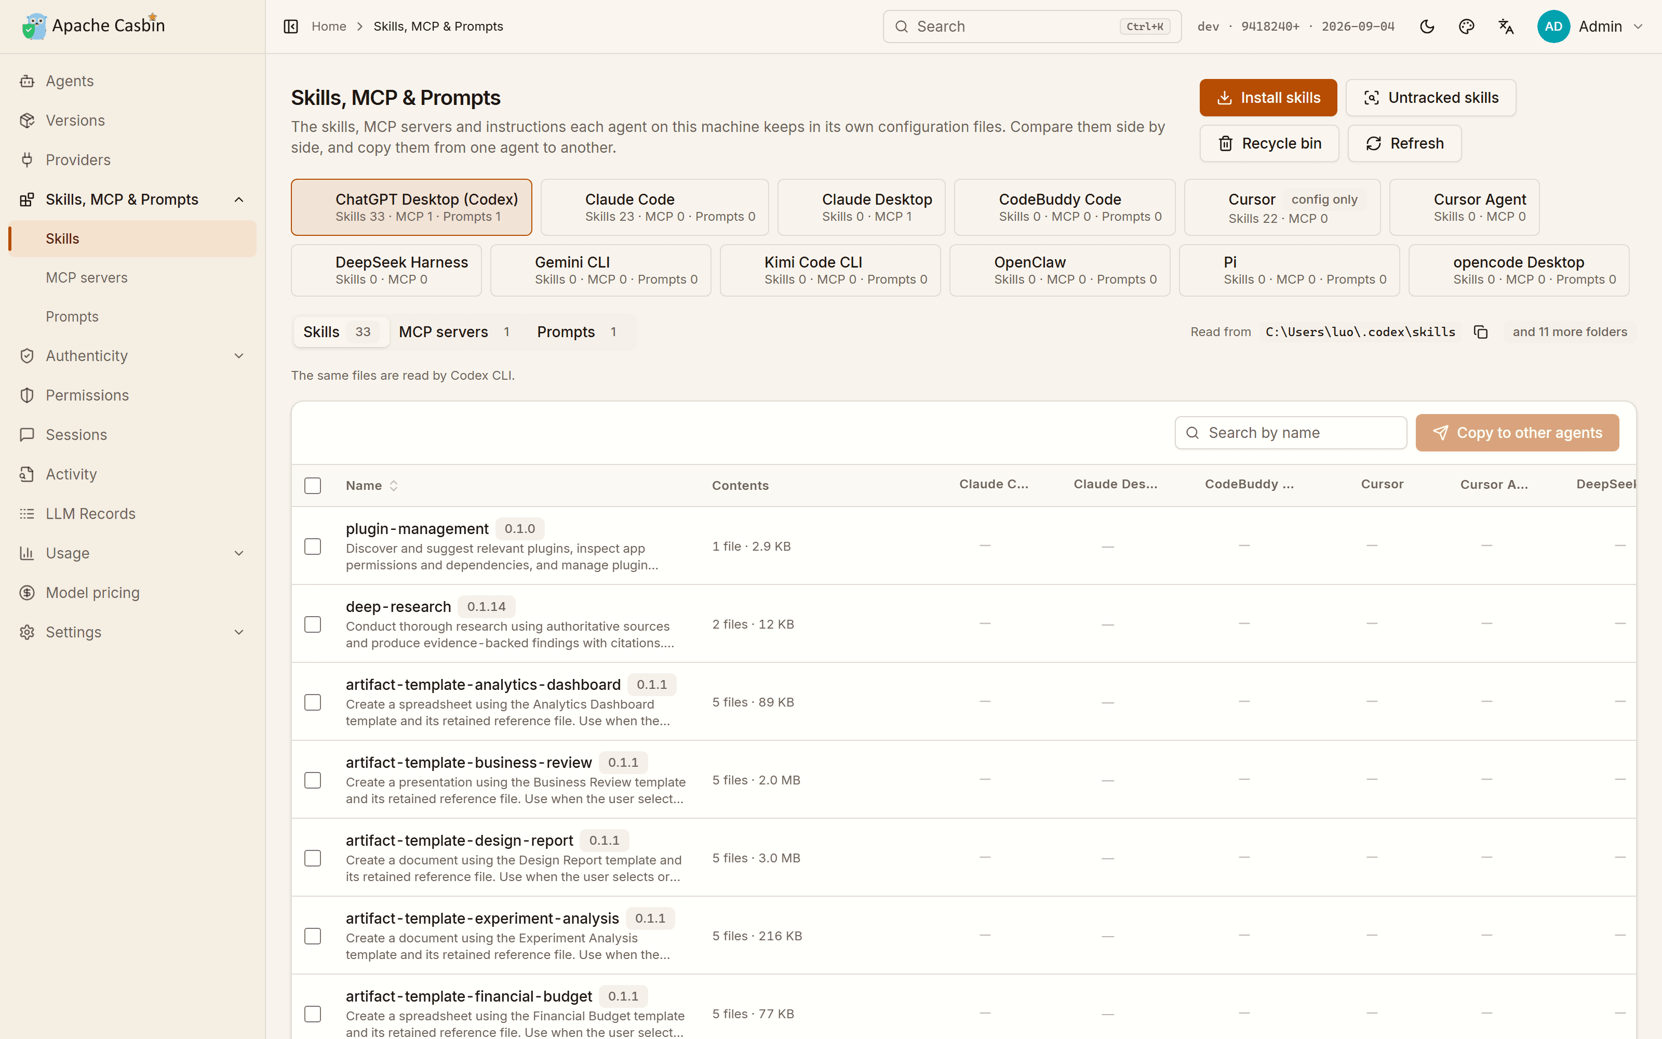Open MCP servers submenu item in sidebar
The width and height of the screenshot is (1662, 1039).
132,277
